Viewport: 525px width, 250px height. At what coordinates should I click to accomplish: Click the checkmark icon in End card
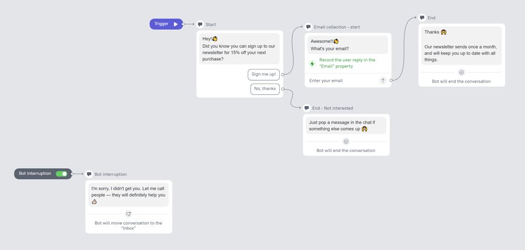(462, 72)
